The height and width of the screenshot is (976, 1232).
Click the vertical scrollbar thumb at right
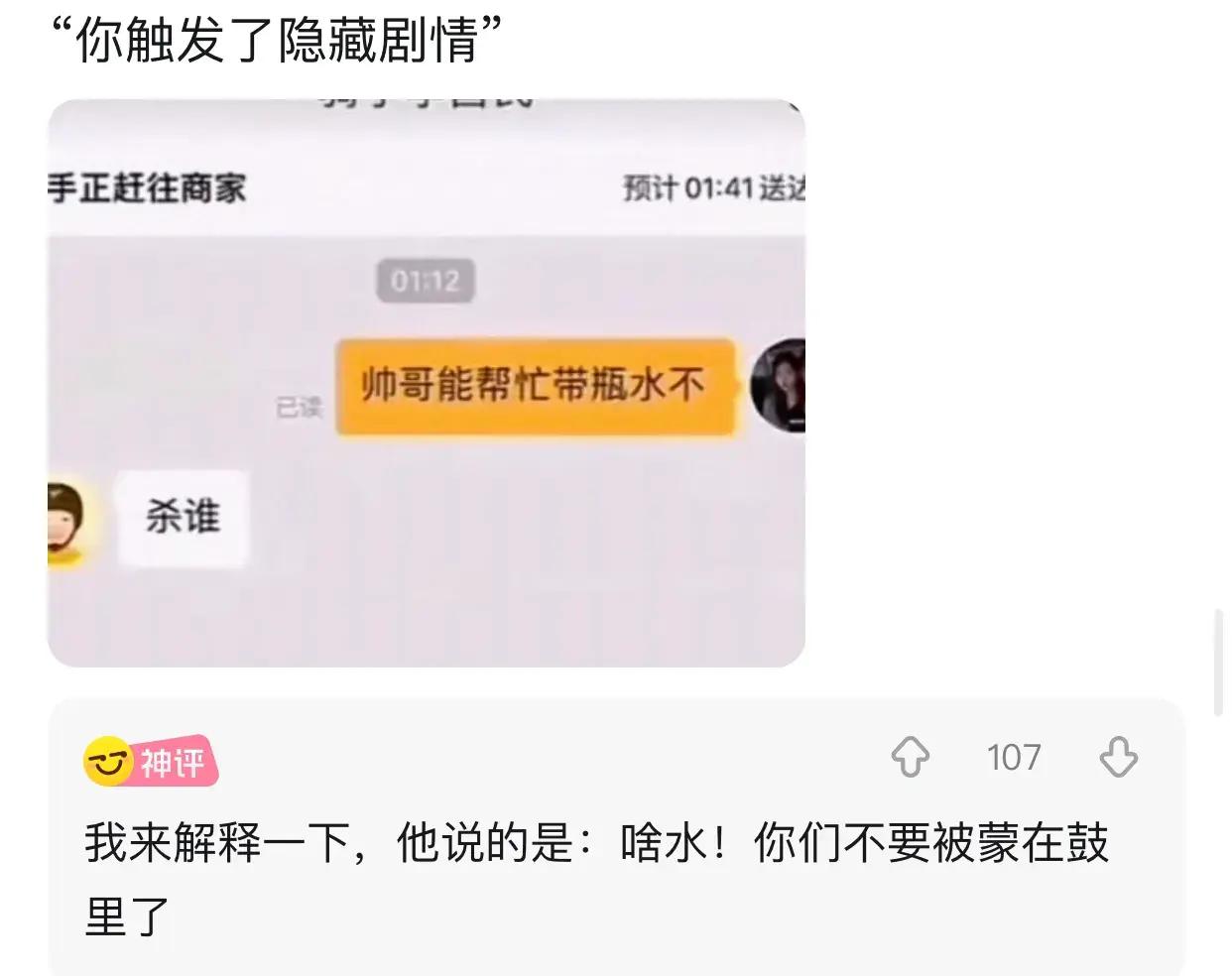1219,663
